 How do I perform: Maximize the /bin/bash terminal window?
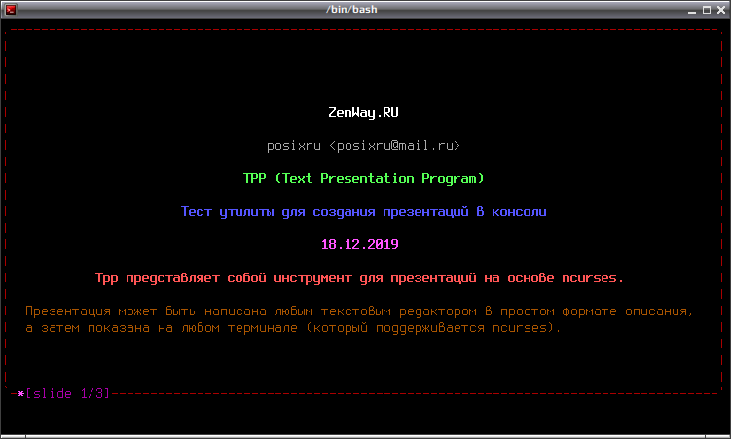[x=707, y=8]
